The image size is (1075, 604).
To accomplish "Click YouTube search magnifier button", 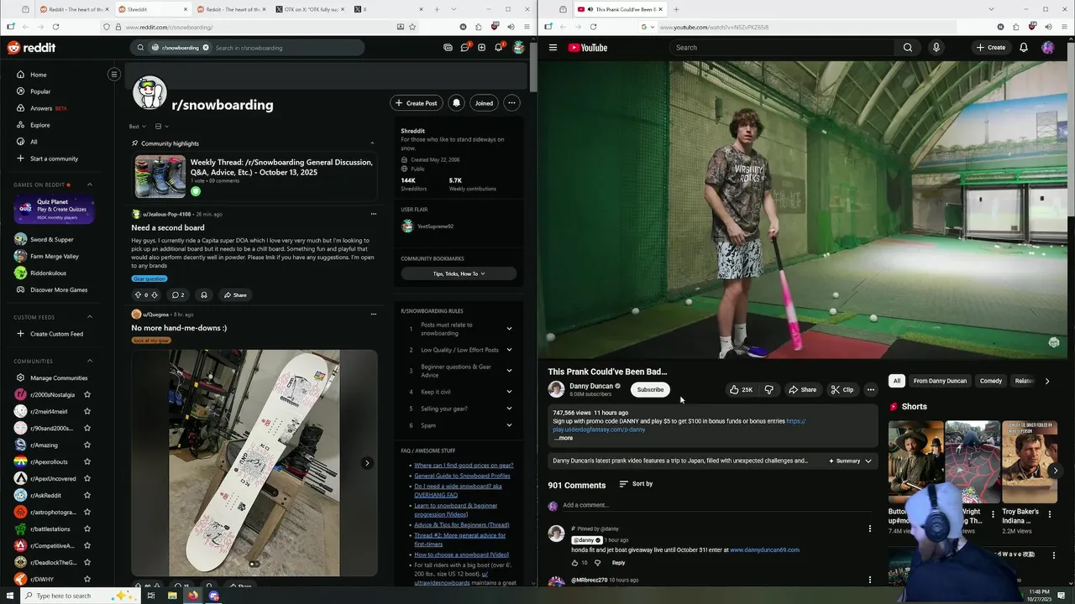I will pyautogui.click(x=908, y=48).
